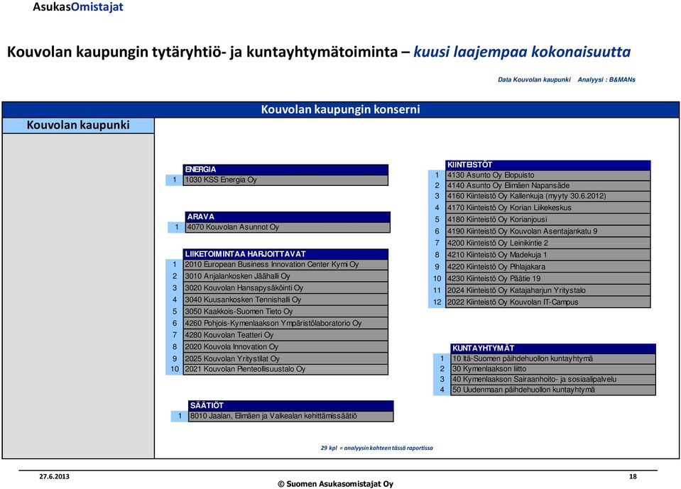Click '40 Kymenlaakson Sairaanhoito- ja sosiaalipalvelu'
This screenshot has height=489, width=681.
point(553,379)
